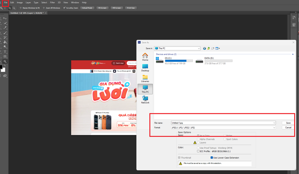Open the second collapsed panel icon on right dock

click(294, 24)
